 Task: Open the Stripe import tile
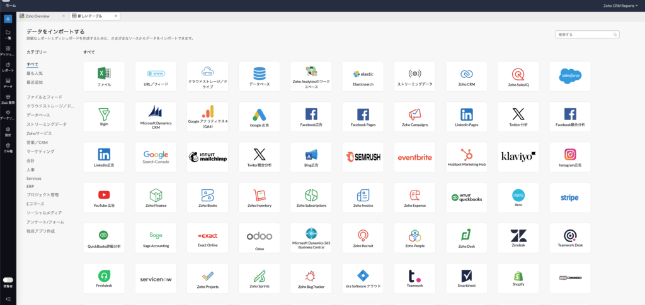569,197
